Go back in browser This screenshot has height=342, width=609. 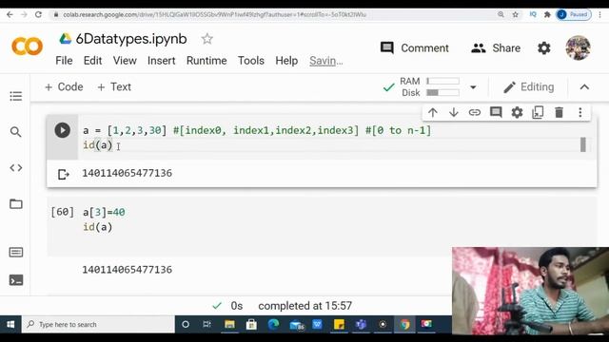click(x=10, y=14)
